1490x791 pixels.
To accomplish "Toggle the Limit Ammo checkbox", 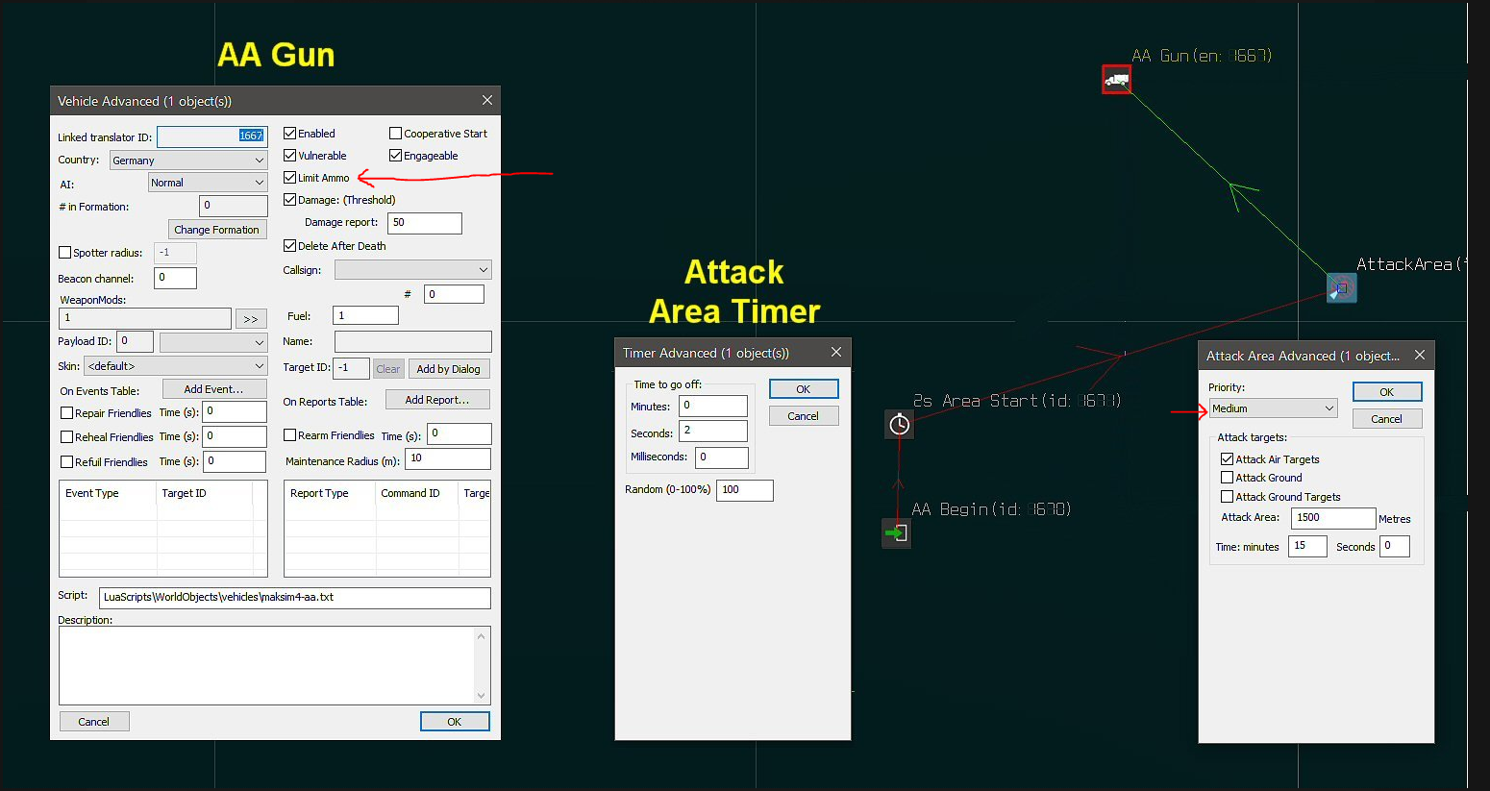I will (289, 178).
